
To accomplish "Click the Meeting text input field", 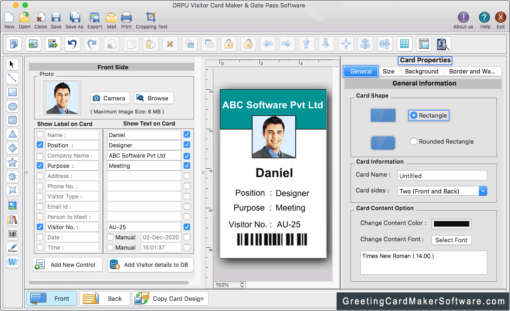I will click(144, 165).
